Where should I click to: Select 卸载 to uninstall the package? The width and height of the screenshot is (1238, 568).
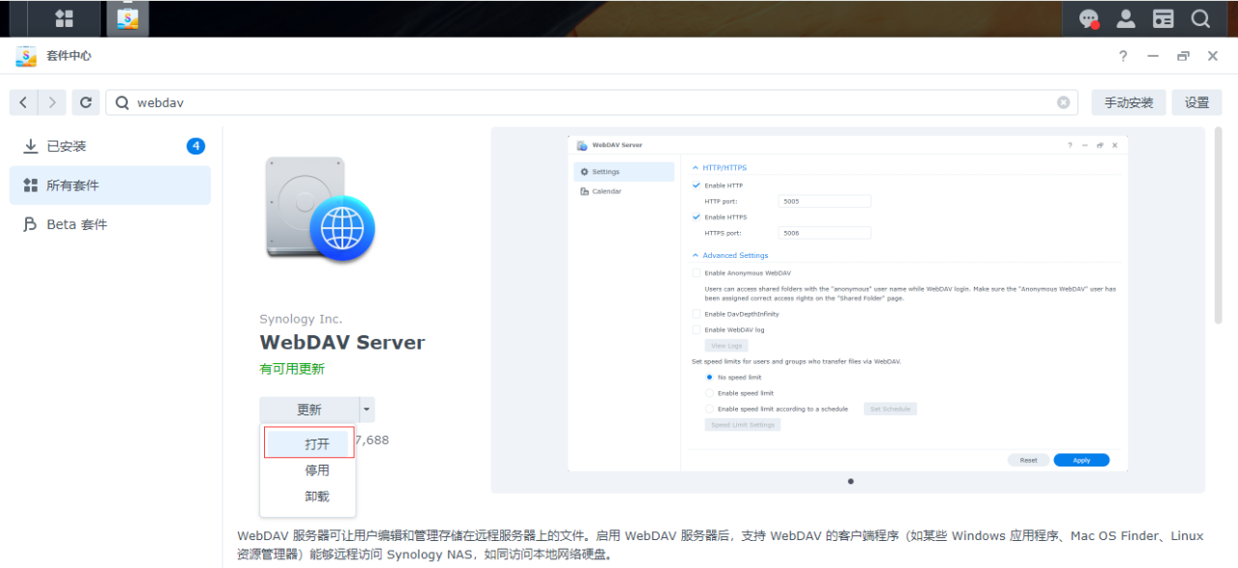318,496
